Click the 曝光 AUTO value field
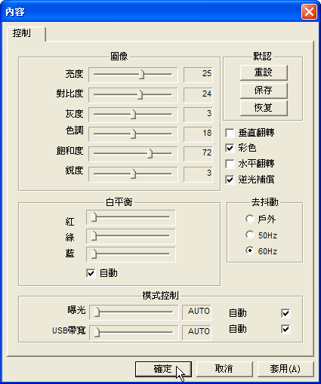Image resolution: width=321 pixels, height=384 pixels. point(197,312)
